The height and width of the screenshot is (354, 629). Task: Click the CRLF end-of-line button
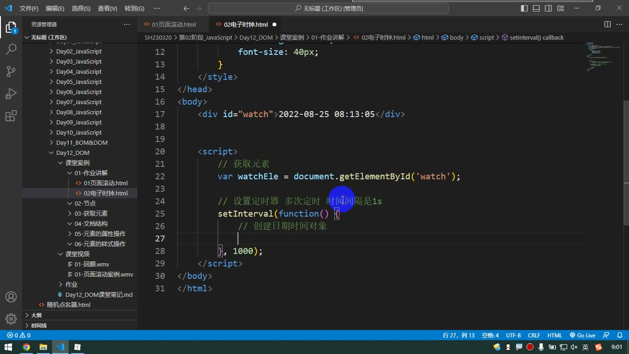[x=534, y=336]
